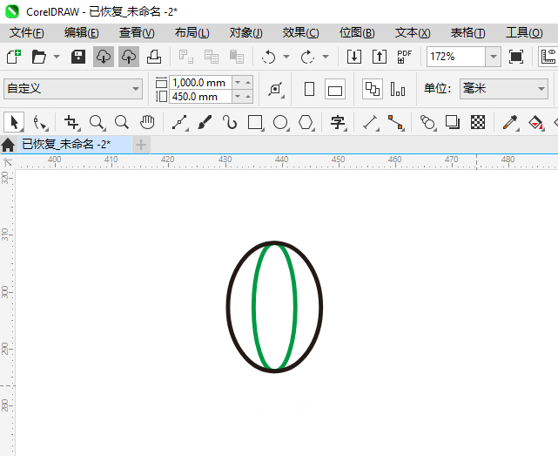Switch page to portrait orientation
This screenshot has width=558, height=456.
tap(309, 89)
